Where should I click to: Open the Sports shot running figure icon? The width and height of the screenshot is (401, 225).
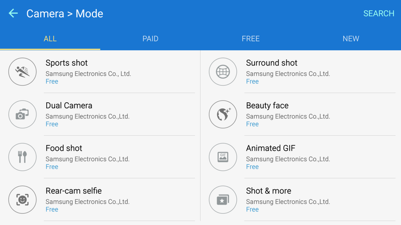[22, 72]
